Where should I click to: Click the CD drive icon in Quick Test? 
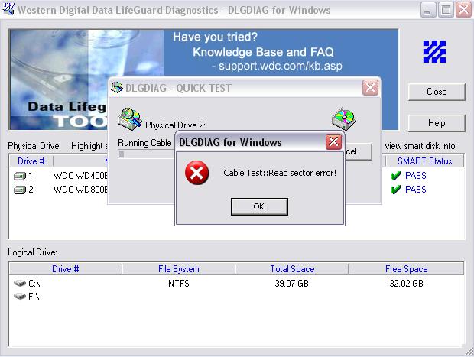click(x=344, y=118)
